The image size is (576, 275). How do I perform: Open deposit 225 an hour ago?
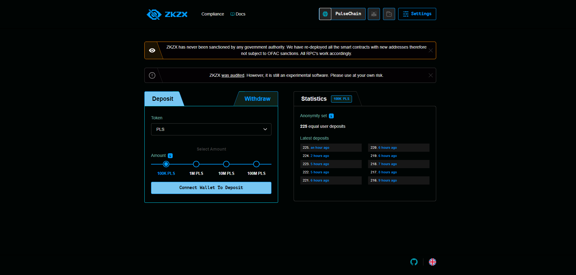[x=331, y=148]
